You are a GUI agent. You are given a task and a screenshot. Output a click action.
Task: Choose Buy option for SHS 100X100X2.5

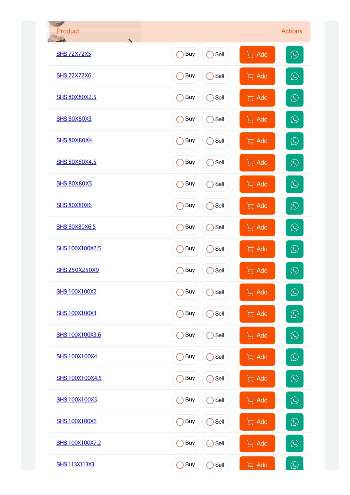pyautogui.click(x=186, y=249)
